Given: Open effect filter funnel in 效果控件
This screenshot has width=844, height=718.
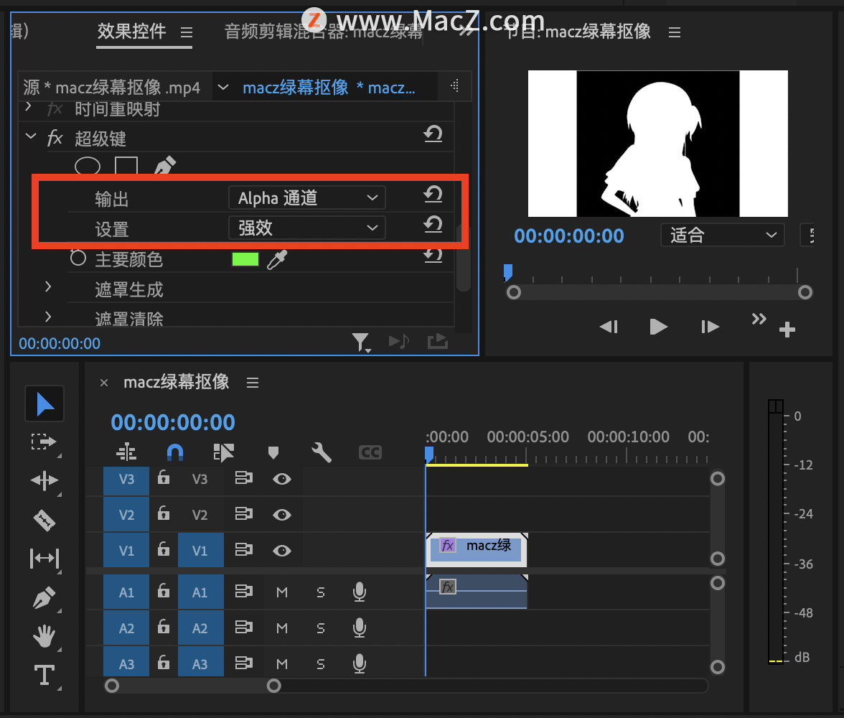Looking at the screenshot, I should click(x=361, y=342).
